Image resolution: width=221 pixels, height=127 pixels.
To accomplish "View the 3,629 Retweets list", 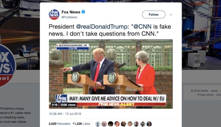I will [x=59, y=124].
